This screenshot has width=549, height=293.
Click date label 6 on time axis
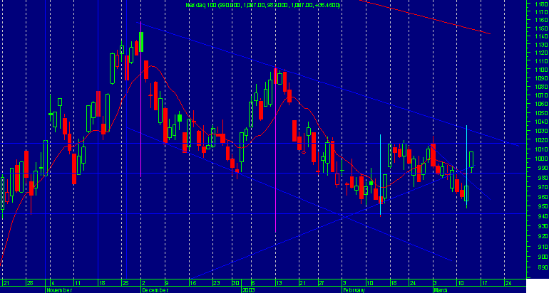pyautogui.click(x=254, y=282)
